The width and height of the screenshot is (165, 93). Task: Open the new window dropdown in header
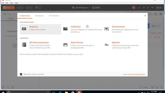pyautogui.click(x=37, y=7)
